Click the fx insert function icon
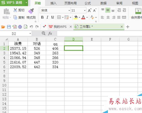 click(x=50, y=34)
